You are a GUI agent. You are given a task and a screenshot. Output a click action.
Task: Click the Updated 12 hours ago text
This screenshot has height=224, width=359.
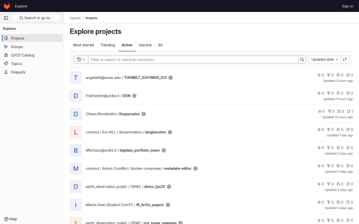click(x=337, y=117)
